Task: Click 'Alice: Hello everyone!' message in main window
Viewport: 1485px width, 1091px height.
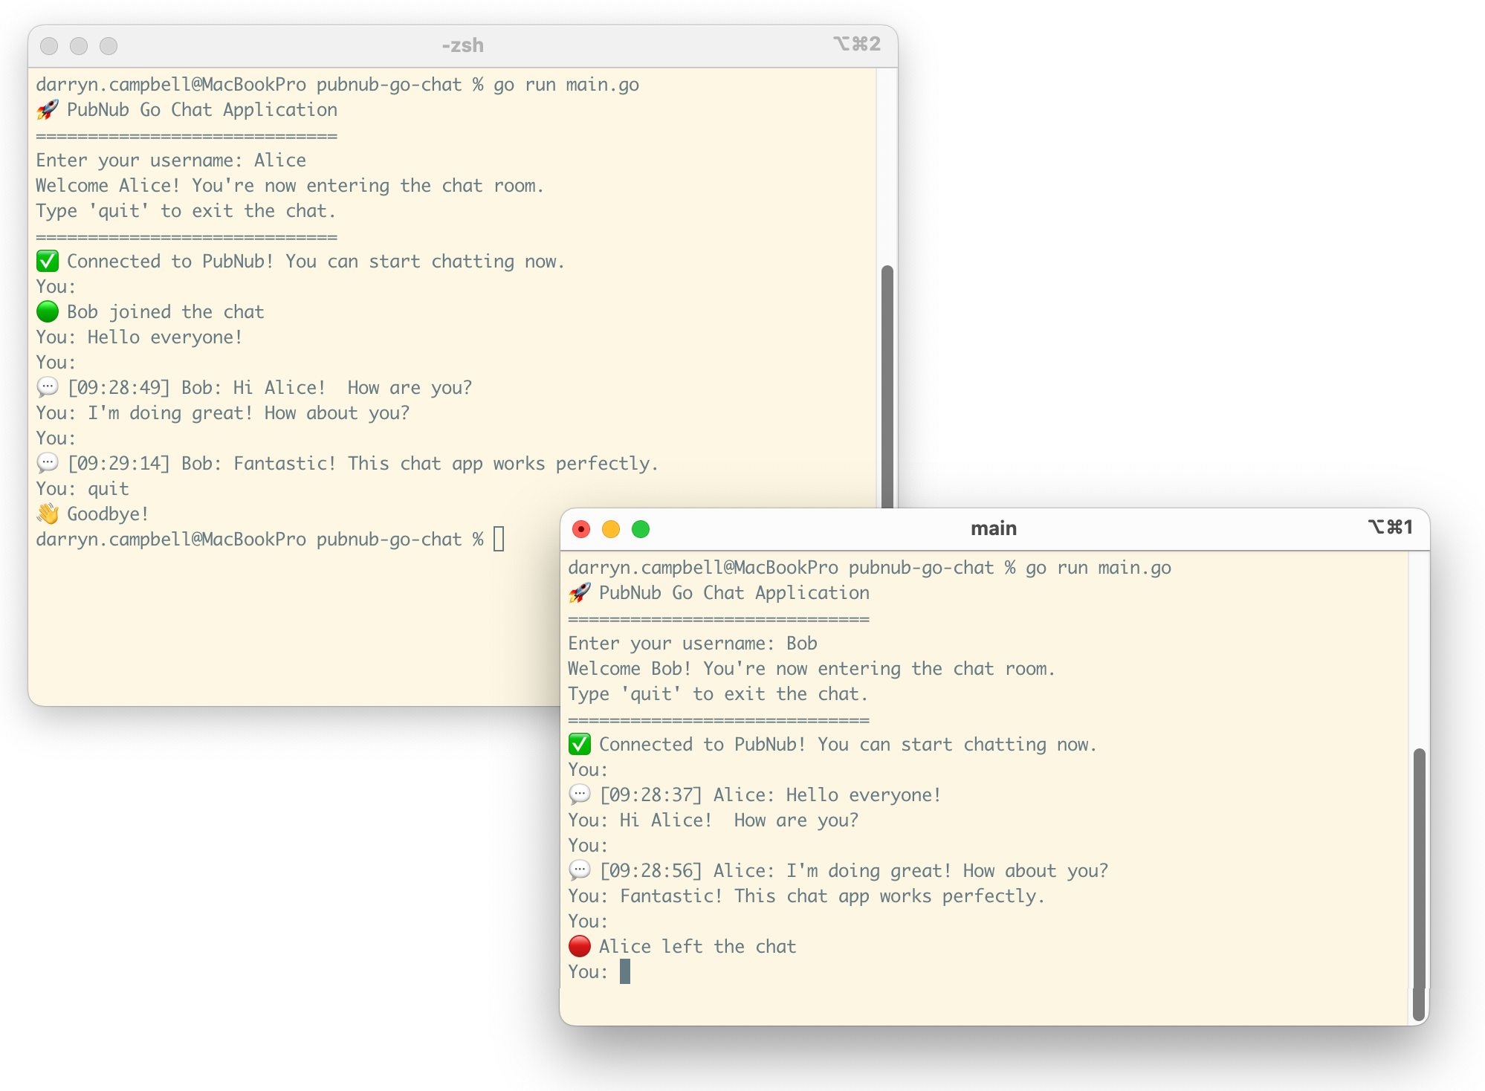Action: tap(827, 795)
